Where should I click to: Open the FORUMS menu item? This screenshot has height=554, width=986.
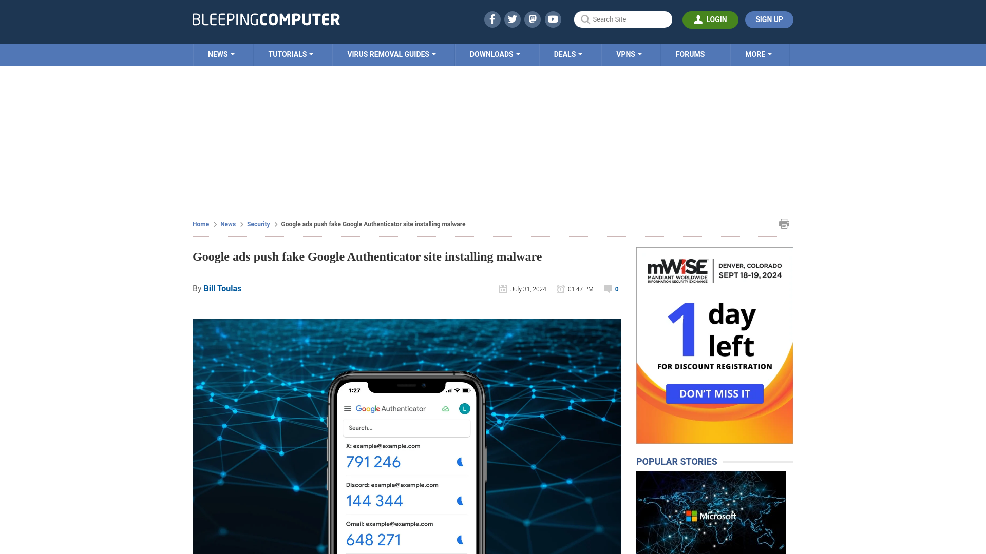pyautogui.click(x=690, y=54)
